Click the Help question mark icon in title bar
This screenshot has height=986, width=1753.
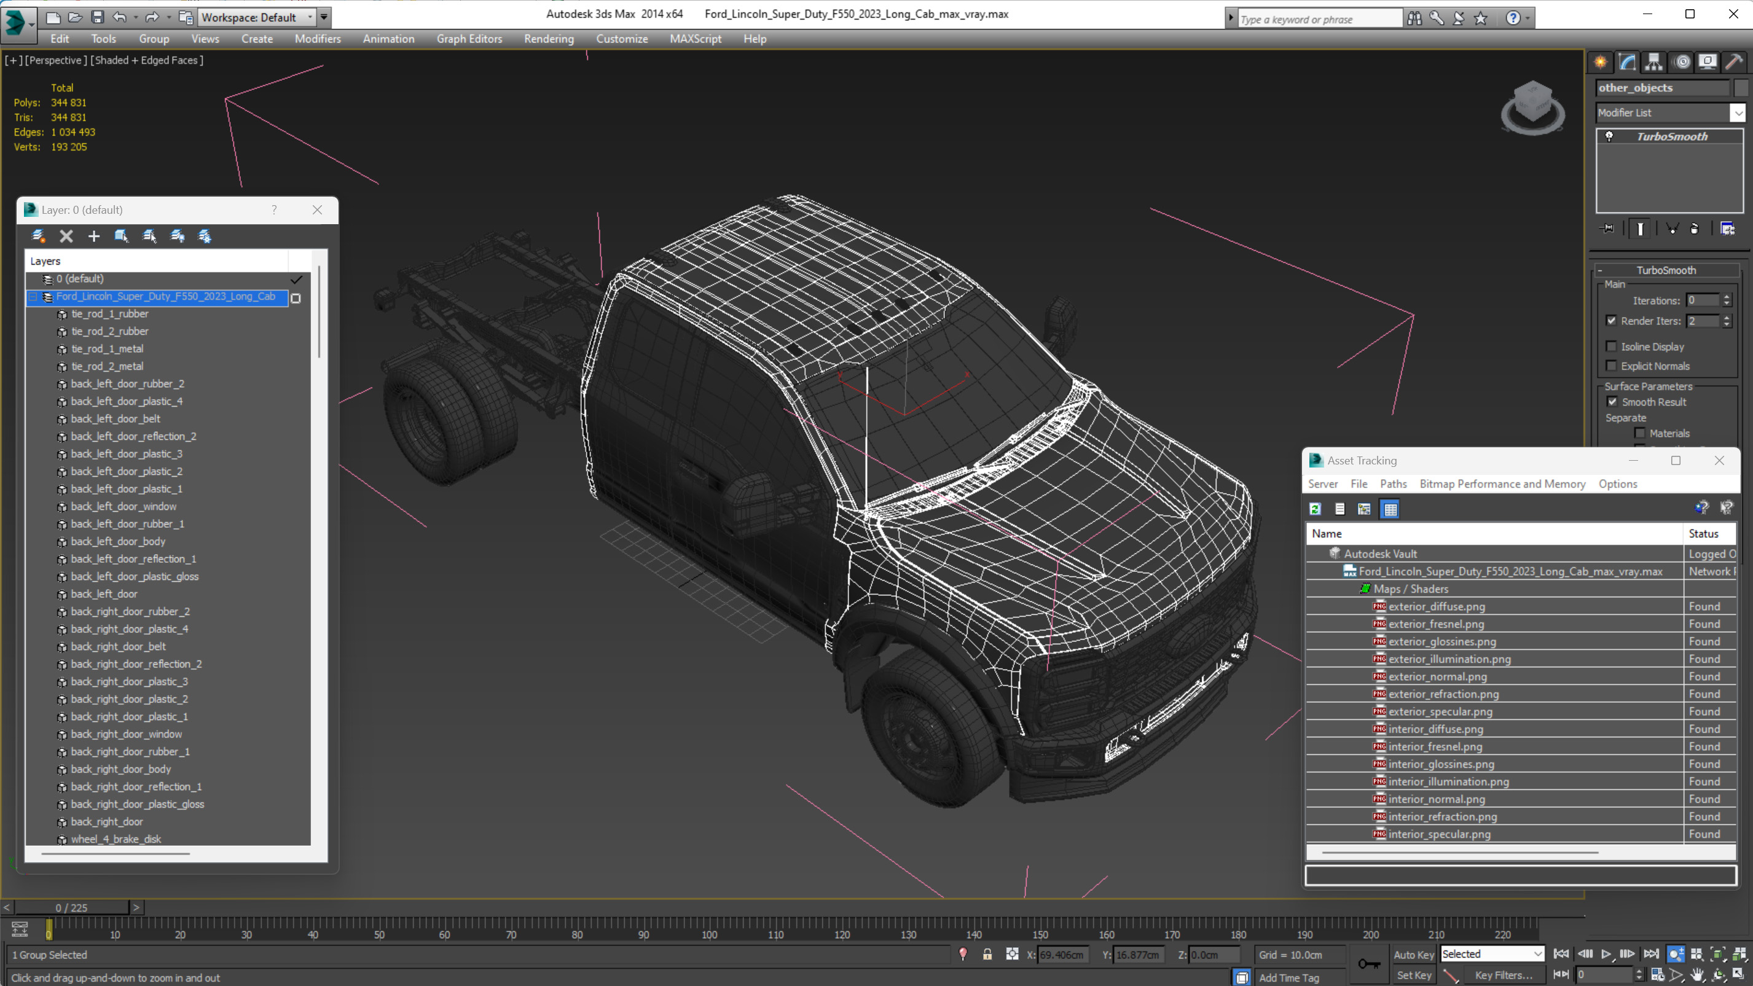click(x=1513, y=18)
